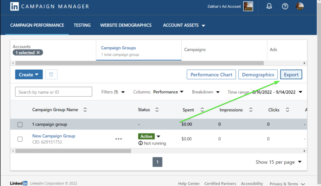Open the New Campaign Group link
This screenshot has height=186, width=321.
pyautogui.click(x=54, y=136)
